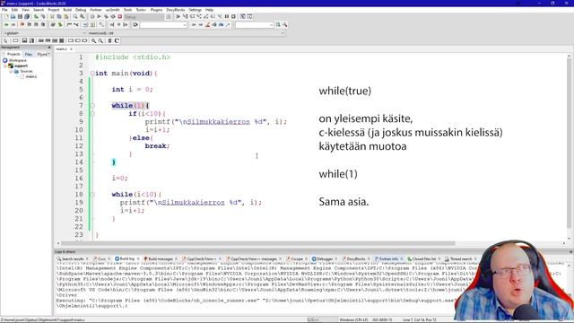Open the Debug menu
This screenshot has height=323, width=574.
click(81, 10)
